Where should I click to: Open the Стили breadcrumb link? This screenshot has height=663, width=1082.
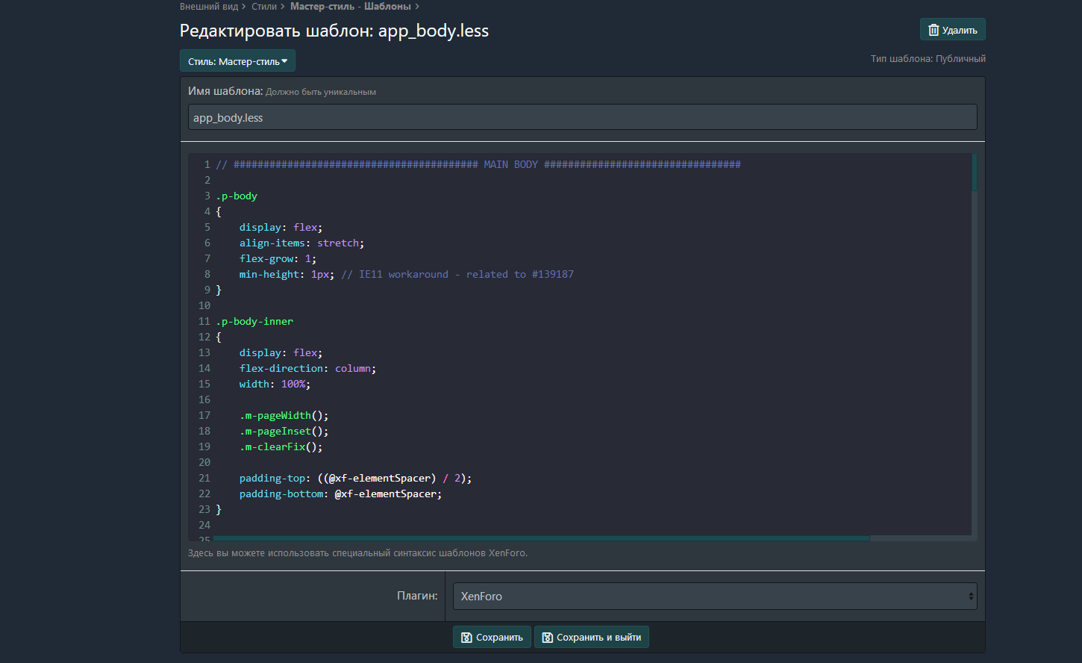[263, 7]
